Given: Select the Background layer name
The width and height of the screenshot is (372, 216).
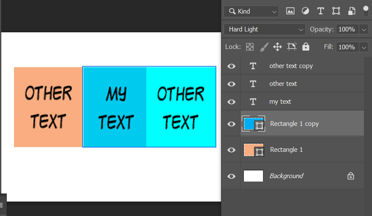Looking at the screenshot, I should [286, 176].
